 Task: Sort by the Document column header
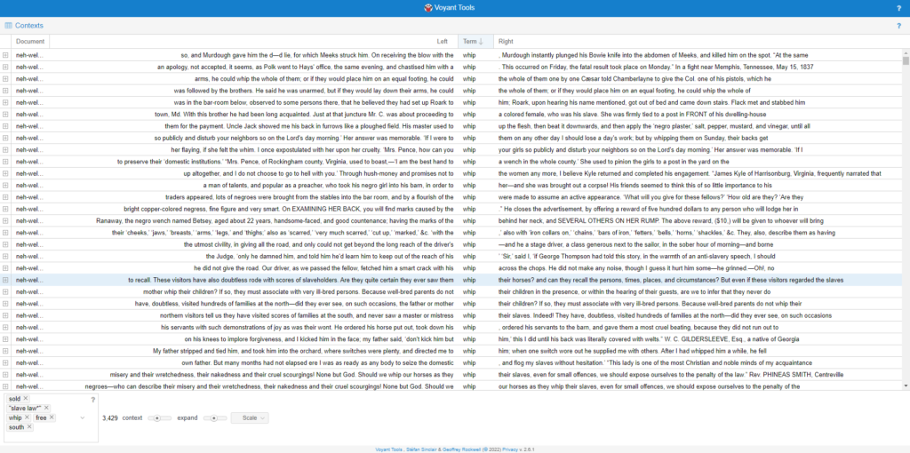29,42
